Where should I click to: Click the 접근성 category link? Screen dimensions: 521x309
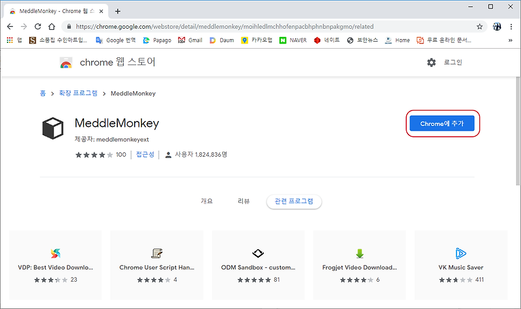coord(145,155)
